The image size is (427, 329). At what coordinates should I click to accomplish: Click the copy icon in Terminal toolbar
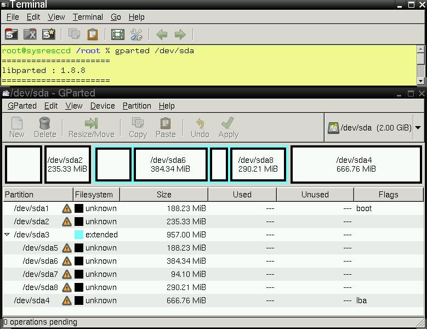74,35
